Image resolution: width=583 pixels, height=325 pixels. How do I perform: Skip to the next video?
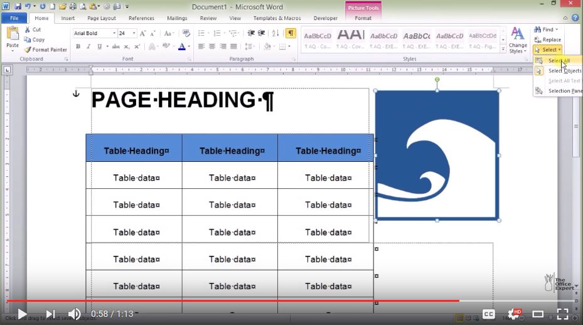tap(50, 314)
